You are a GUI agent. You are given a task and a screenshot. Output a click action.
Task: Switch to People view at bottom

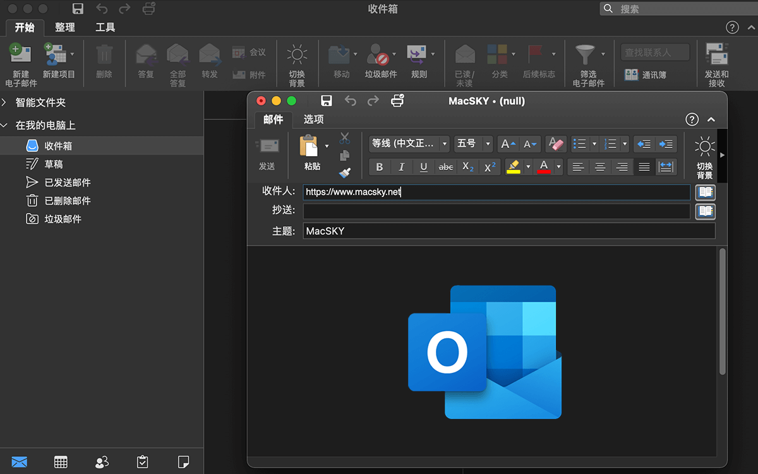point(102,462)
